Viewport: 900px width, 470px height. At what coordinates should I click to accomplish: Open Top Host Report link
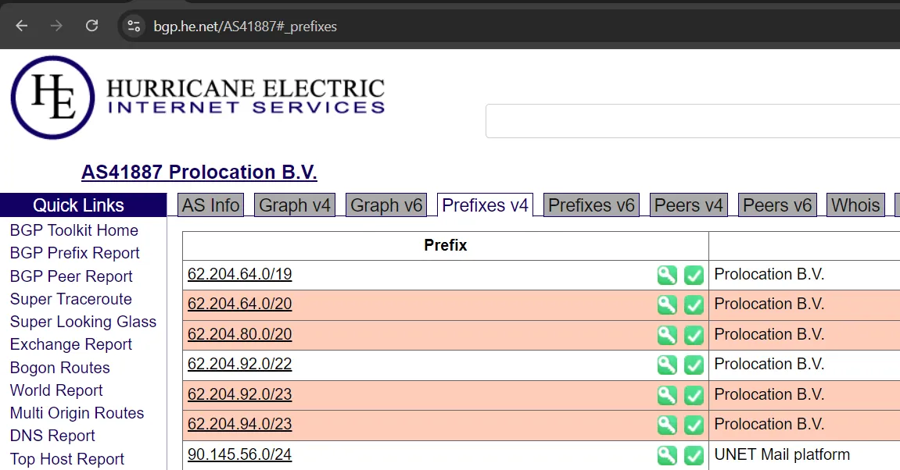click(x=66, y=459)
